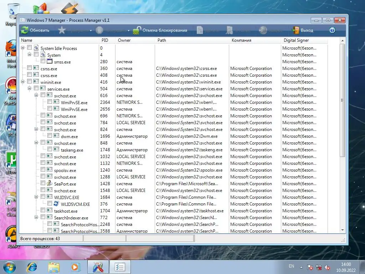Open the Windows Start orb
The width and height of the screenshot is (365, 274).
click(x=9, y=267)
